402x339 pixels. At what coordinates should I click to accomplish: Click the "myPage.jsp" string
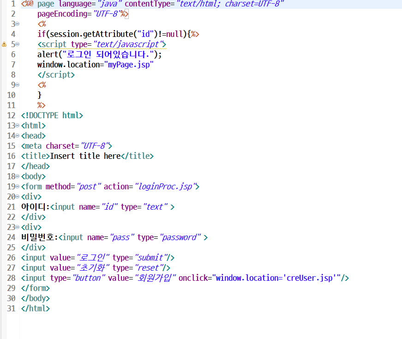click(x=129, y=65)
